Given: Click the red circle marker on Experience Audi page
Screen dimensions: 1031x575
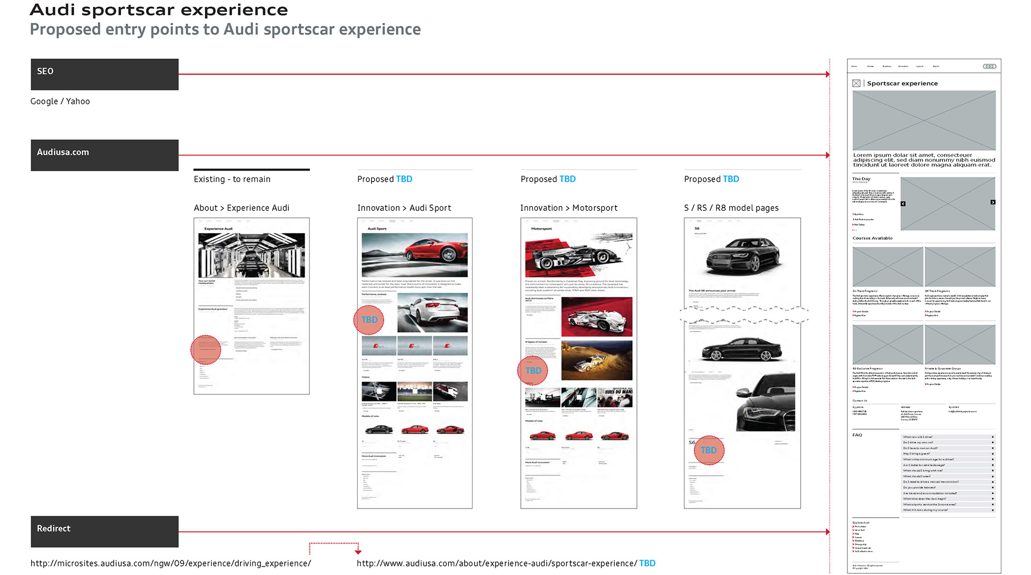Looking at the screenshot, I should click(x=206, y=350).
